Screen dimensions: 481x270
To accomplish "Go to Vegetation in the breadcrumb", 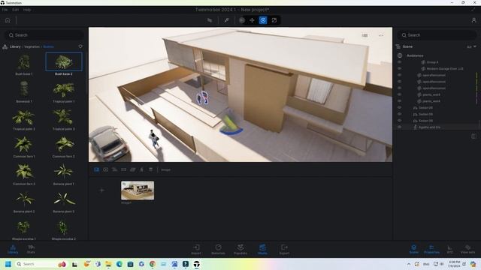I will coord(32,46).
